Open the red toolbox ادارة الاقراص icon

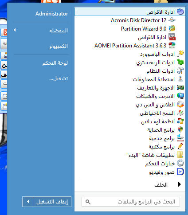click(172, 37)
